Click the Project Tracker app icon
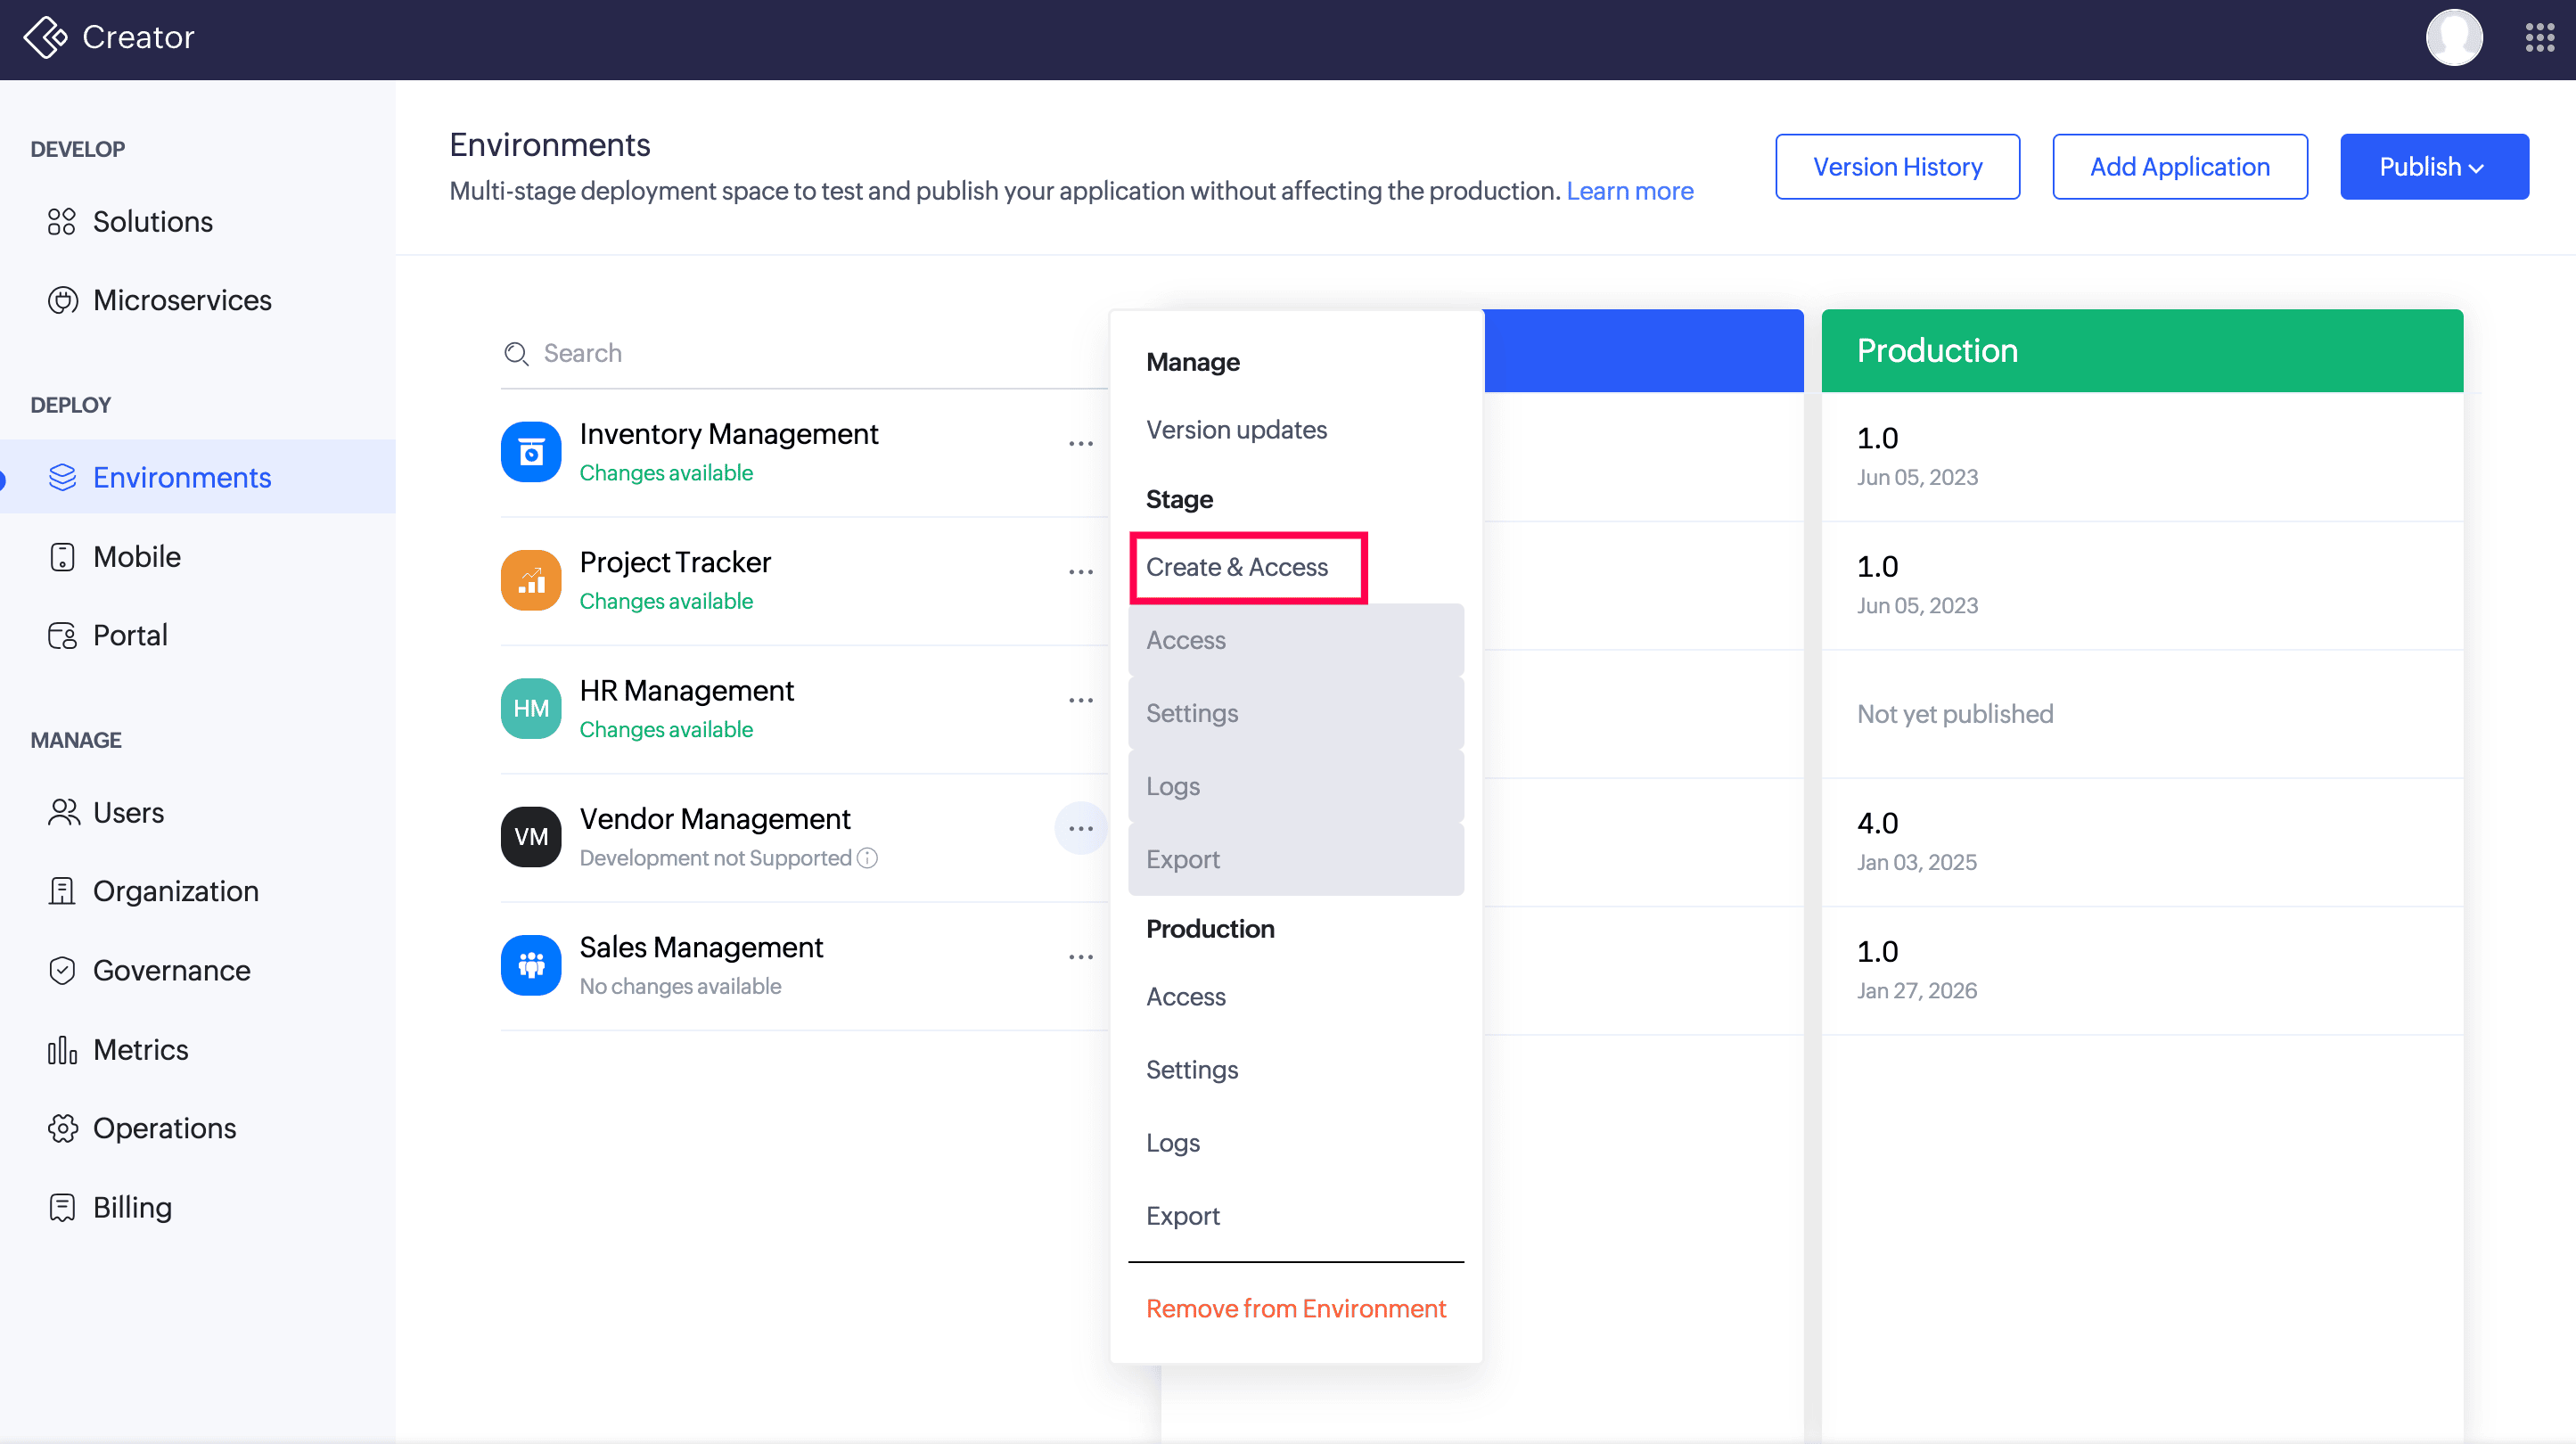Viewport: 2576px width, 1444px height. point(530,580)
